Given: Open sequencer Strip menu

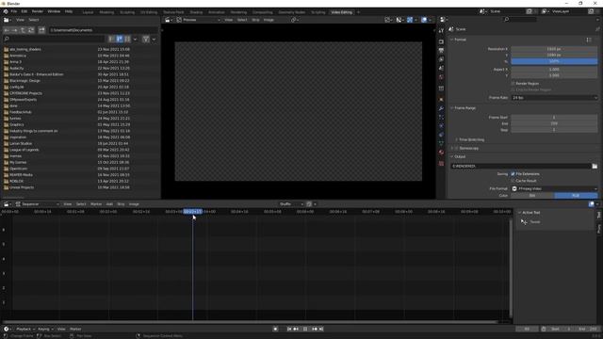Looking at the screenshot, I should (x=121, y=204).
